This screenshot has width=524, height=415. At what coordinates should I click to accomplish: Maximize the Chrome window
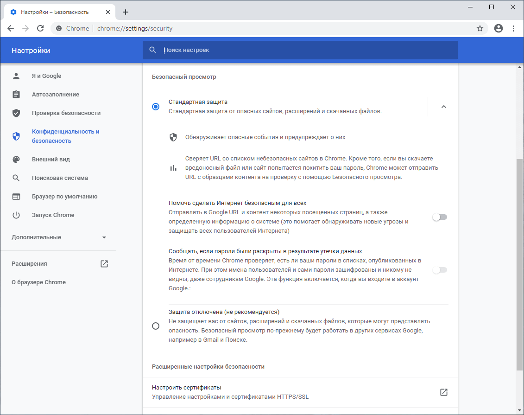[x=492, y=7]
